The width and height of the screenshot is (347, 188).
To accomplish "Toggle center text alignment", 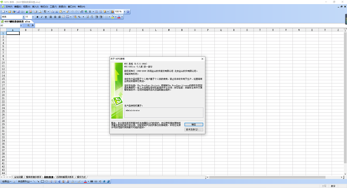I will 55,17.
